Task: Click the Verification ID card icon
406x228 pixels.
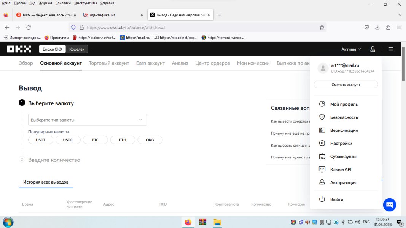Action: [x=322, y=130]
